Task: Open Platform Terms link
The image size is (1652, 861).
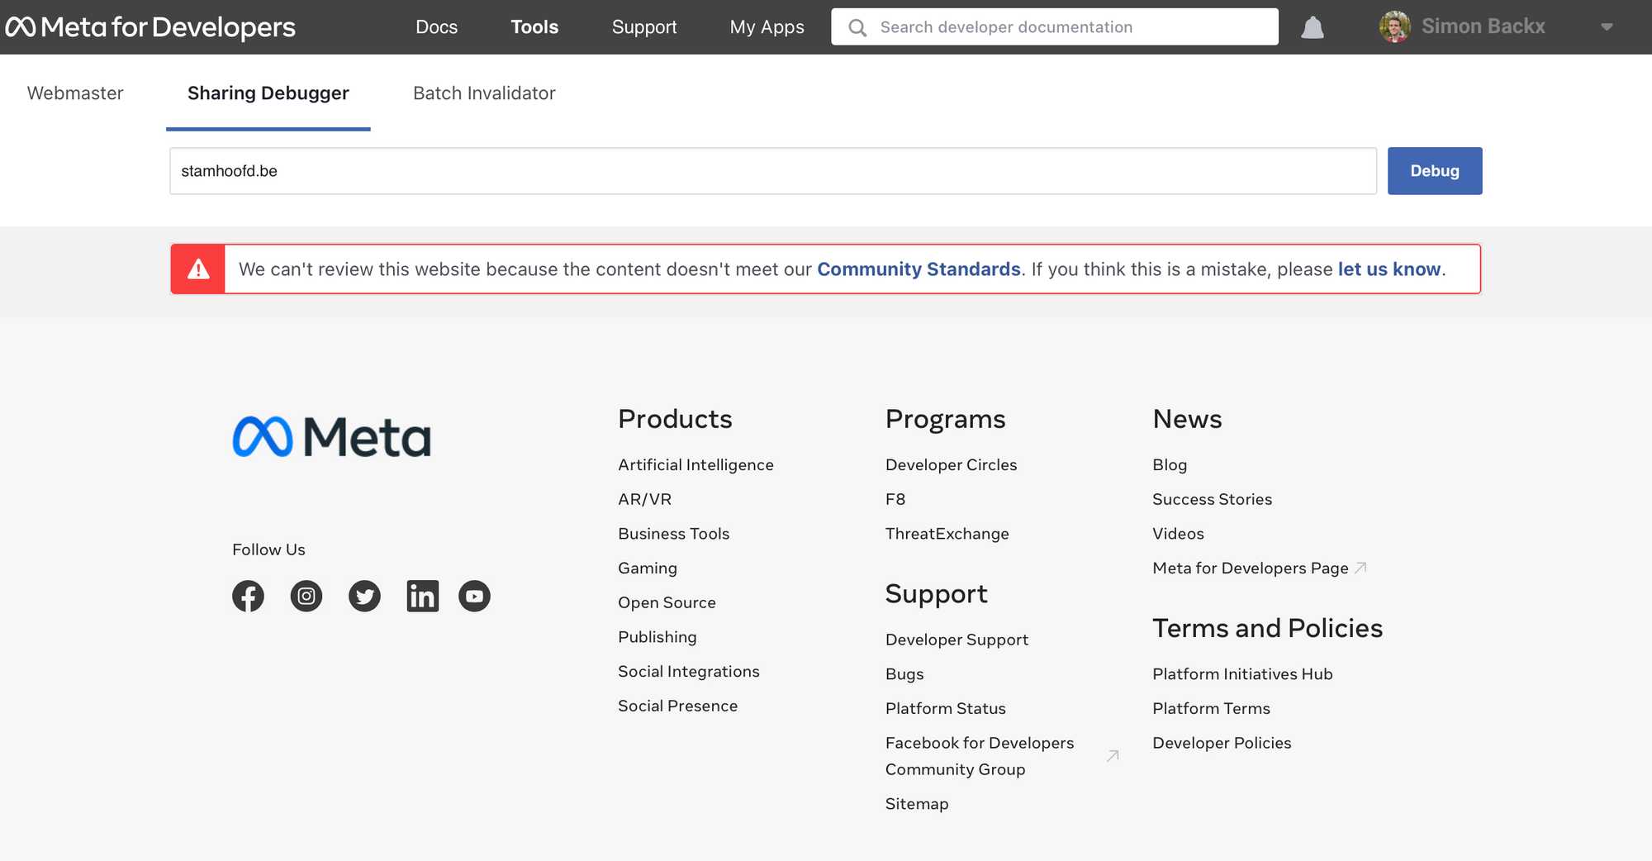Action: pyautogui.click(x=1211, y=708)
